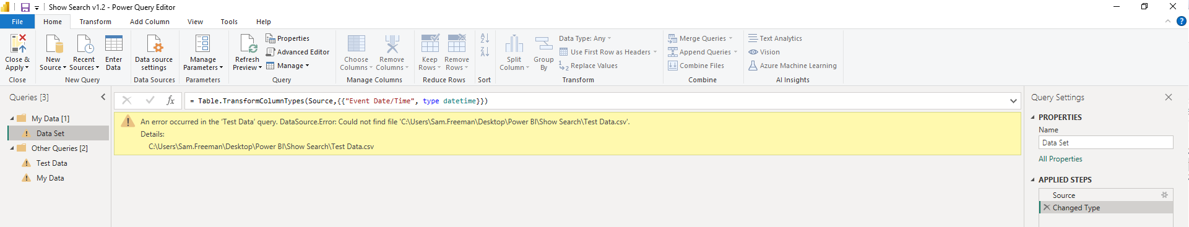Click the Save icon in title bar
Screen dimensions: 1189x227
pyautogui.click(x=25, y=7)
